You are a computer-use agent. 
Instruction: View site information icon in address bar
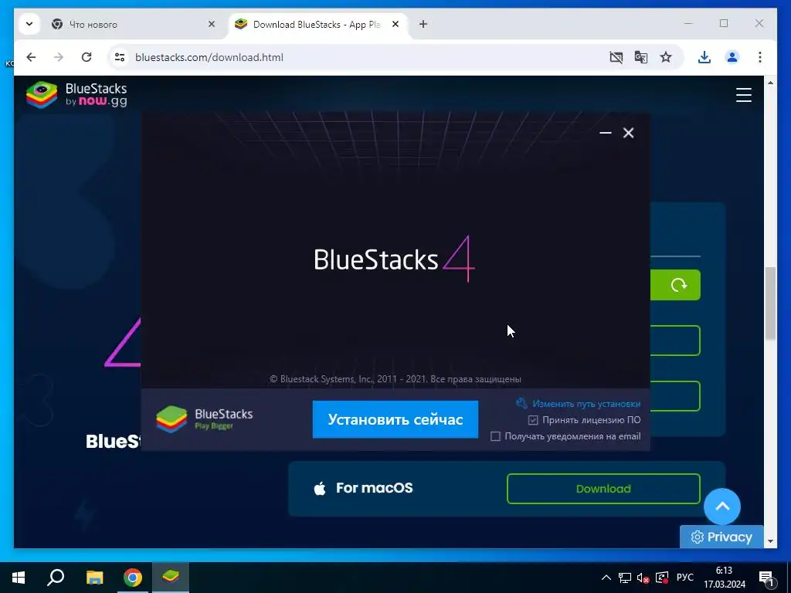click(x=120, y=57)
